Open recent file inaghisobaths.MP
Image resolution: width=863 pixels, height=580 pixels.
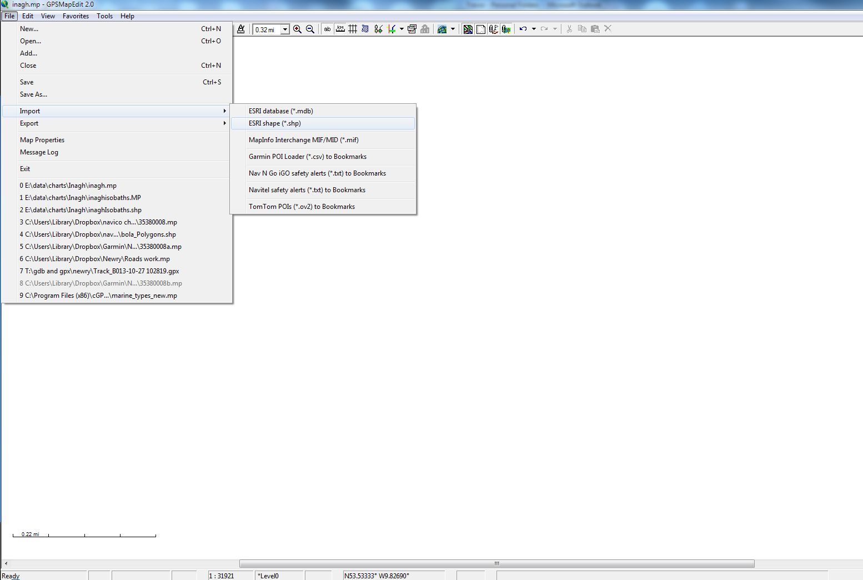coord(116,198)
